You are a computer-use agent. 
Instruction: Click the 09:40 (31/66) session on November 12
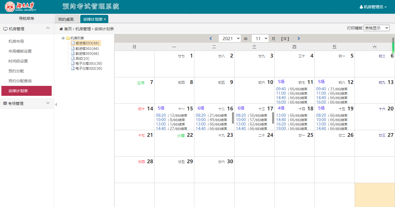pyautogui.click(x=332, y=89)
